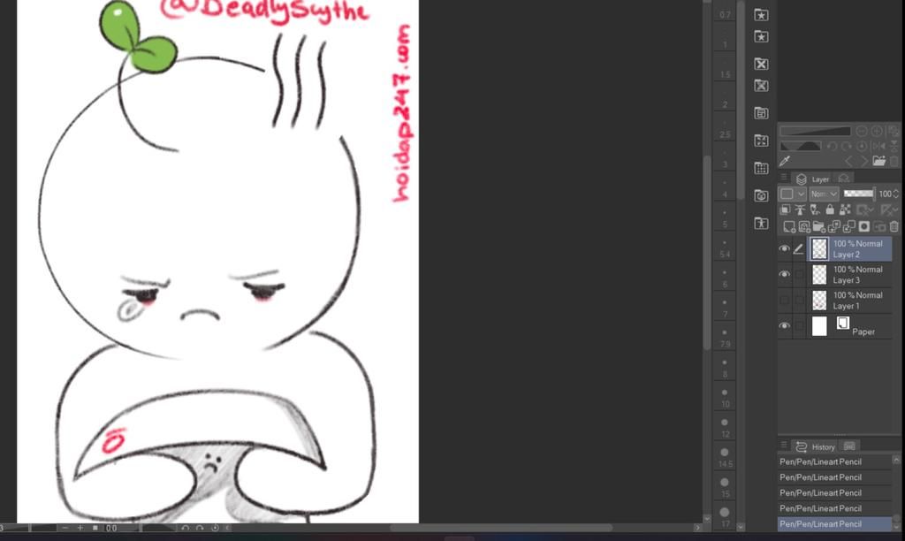
Task: Select the highlighted last Pen/Pen/Lineart Pencil history entry
Action: click(834, 523)
